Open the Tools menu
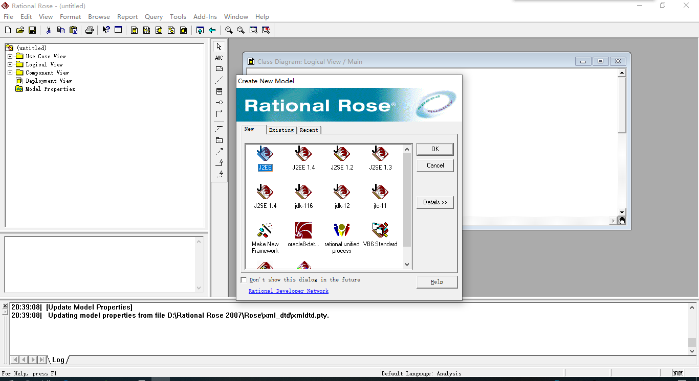699x381 pixels. point(178,16)
